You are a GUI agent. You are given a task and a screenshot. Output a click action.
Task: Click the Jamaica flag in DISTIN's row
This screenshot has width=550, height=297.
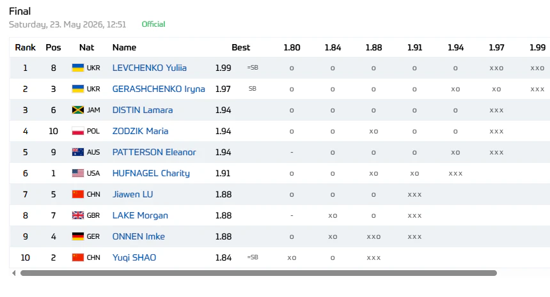78,110
